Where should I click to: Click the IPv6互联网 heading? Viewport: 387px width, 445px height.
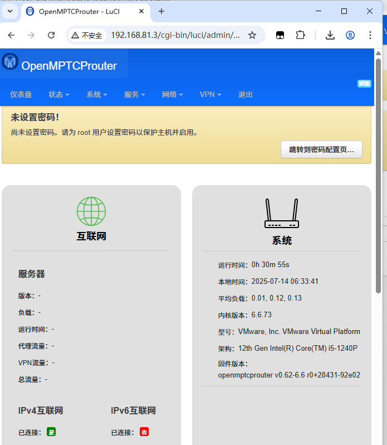click(133, 410)
